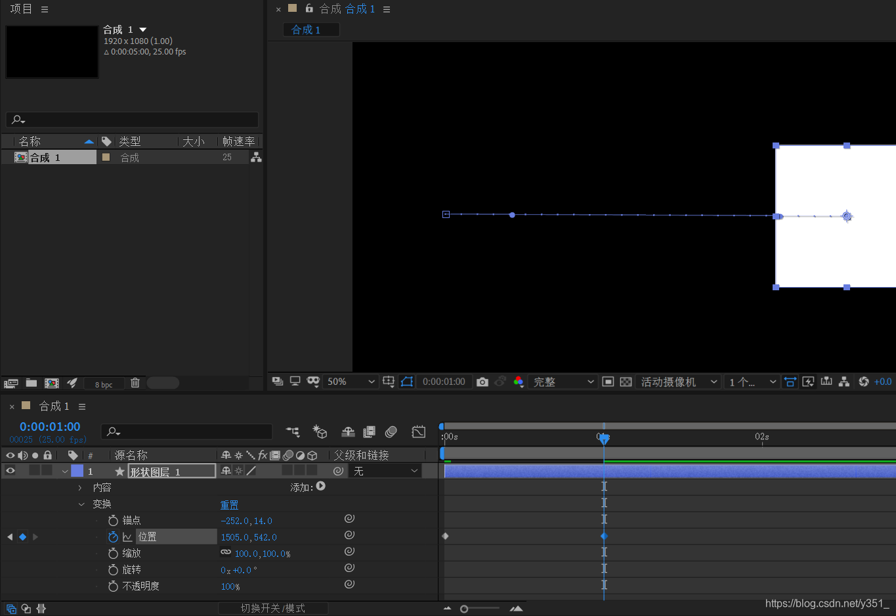
Task: Create a new folder in Project panel
Action: 31,383
